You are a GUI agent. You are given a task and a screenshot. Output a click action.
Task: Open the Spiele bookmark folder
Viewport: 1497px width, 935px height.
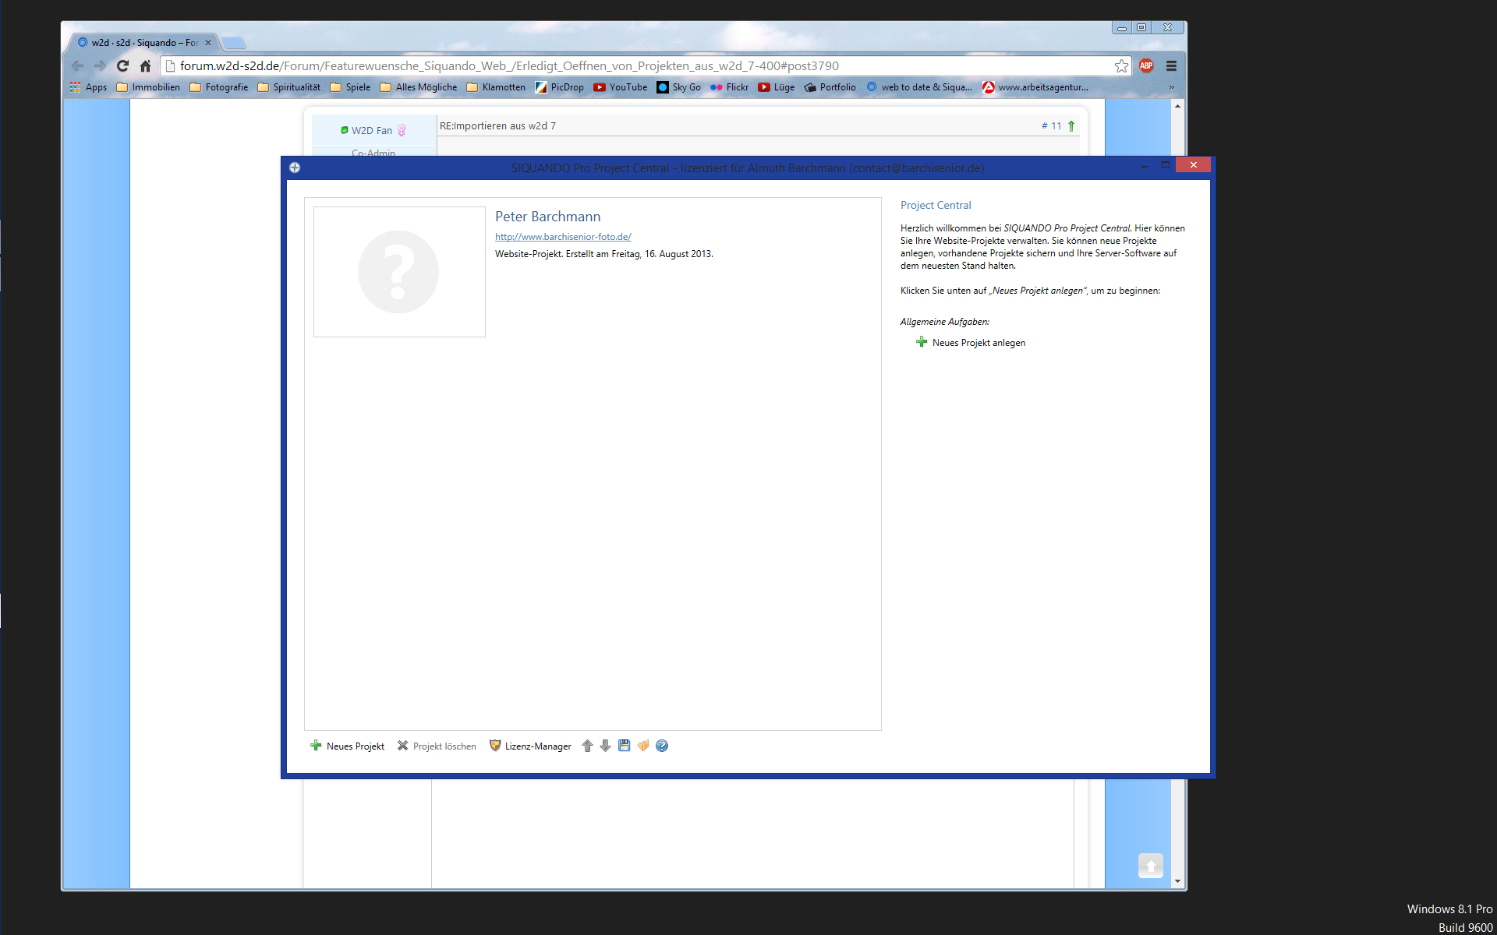click(350, 87)
